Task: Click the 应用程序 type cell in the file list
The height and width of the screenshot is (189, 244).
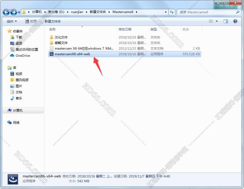Action: coord(157,54)
